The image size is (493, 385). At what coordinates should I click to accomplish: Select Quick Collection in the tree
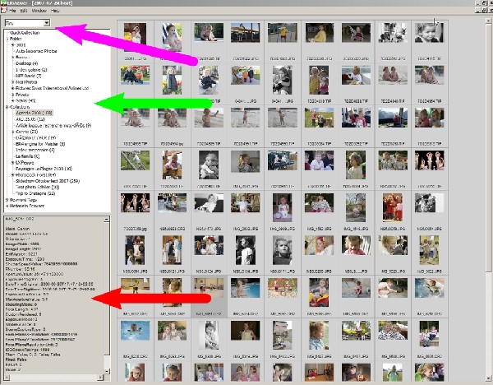click(x=25, y=31)
